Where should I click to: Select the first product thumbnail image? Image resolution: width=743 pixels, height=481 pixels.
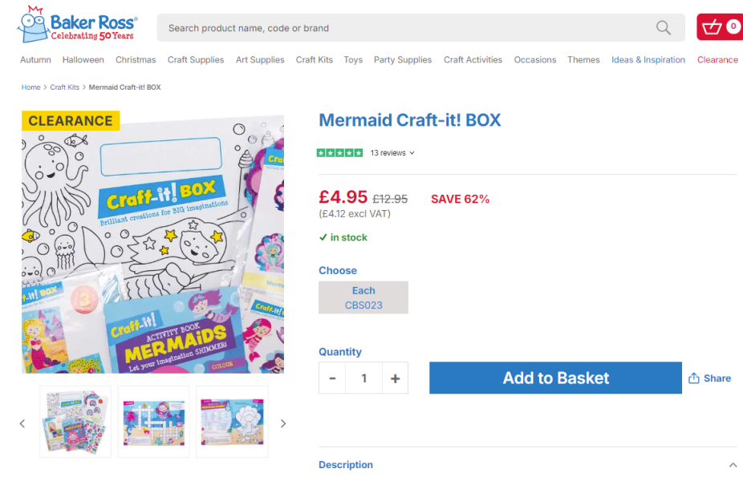pos(75,422)
